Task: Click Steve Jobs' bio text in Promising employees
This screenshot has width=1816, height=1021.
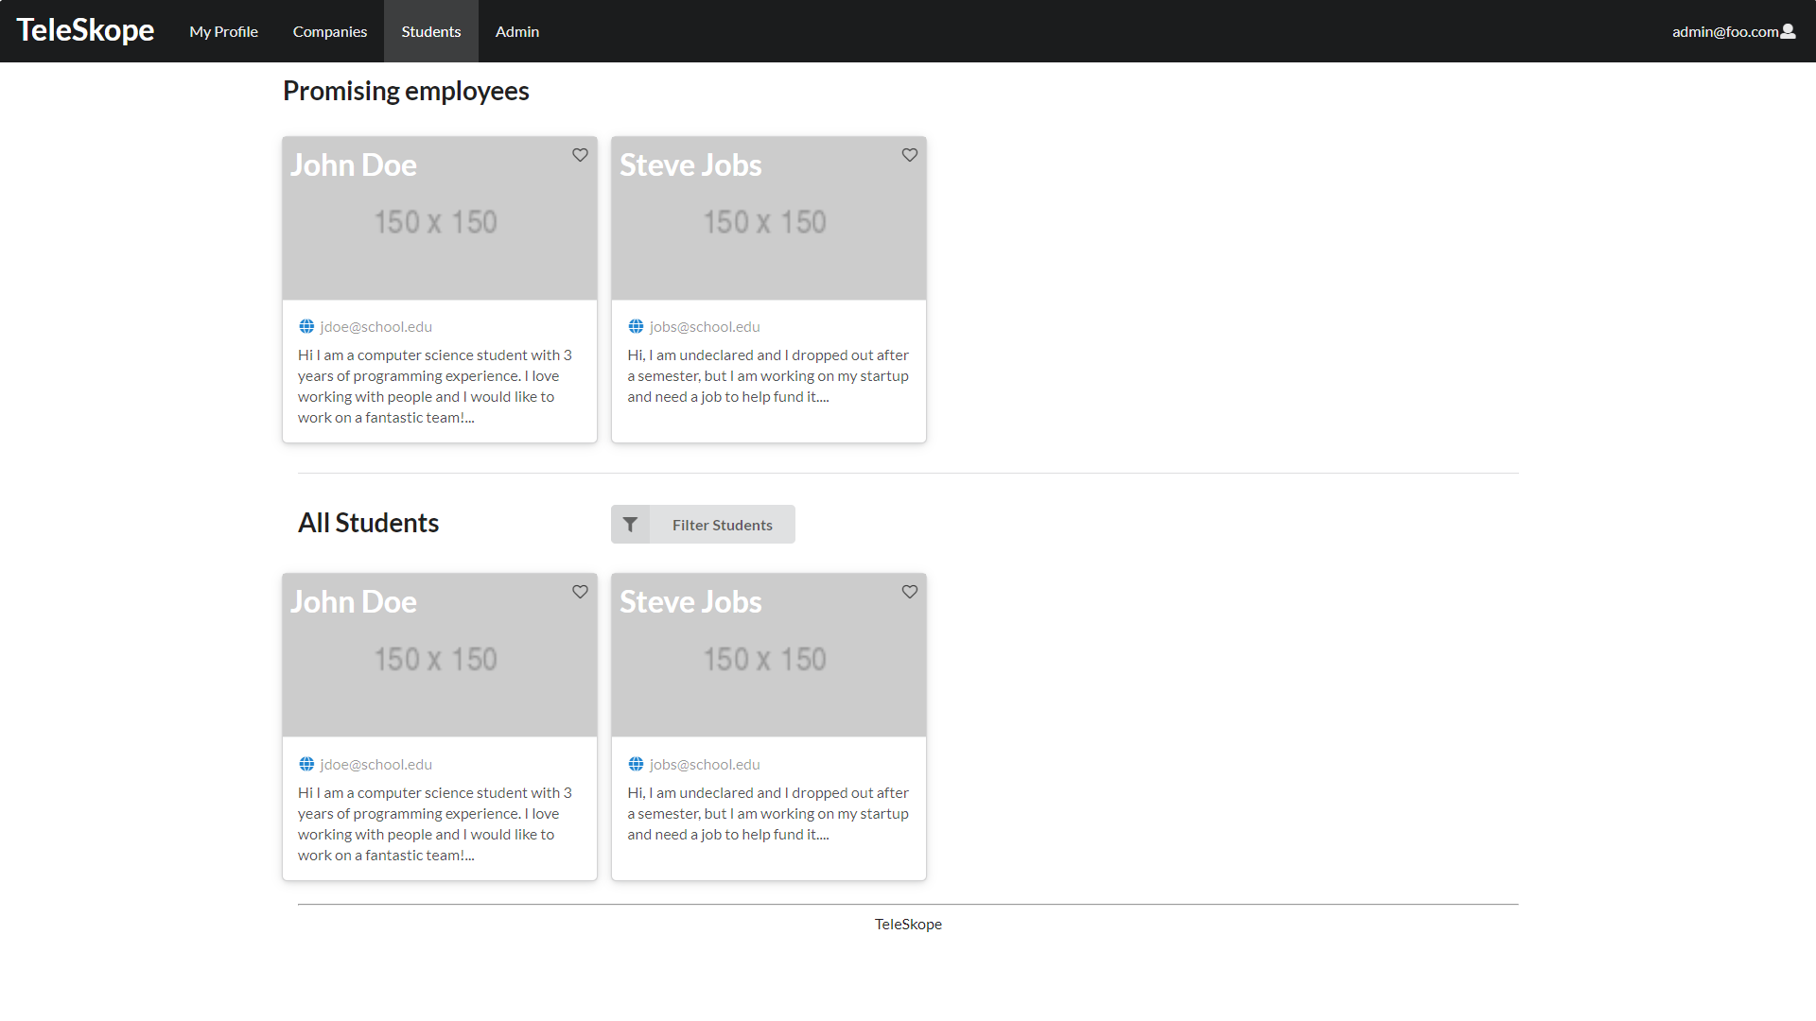Action: click(x=768, y=375)
